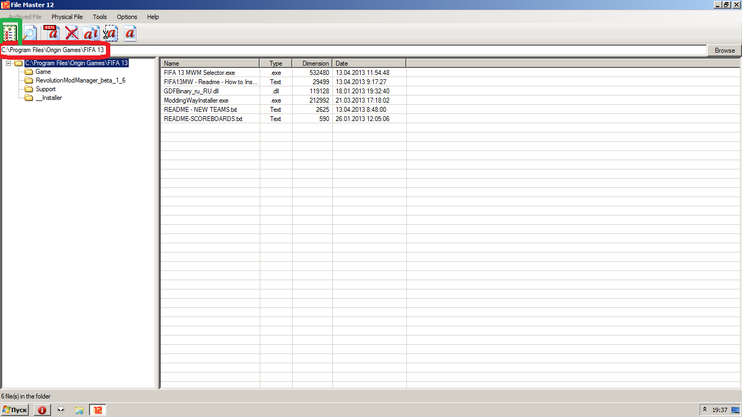Click the date 13.04.2013 8:48:00

point(361,110)
